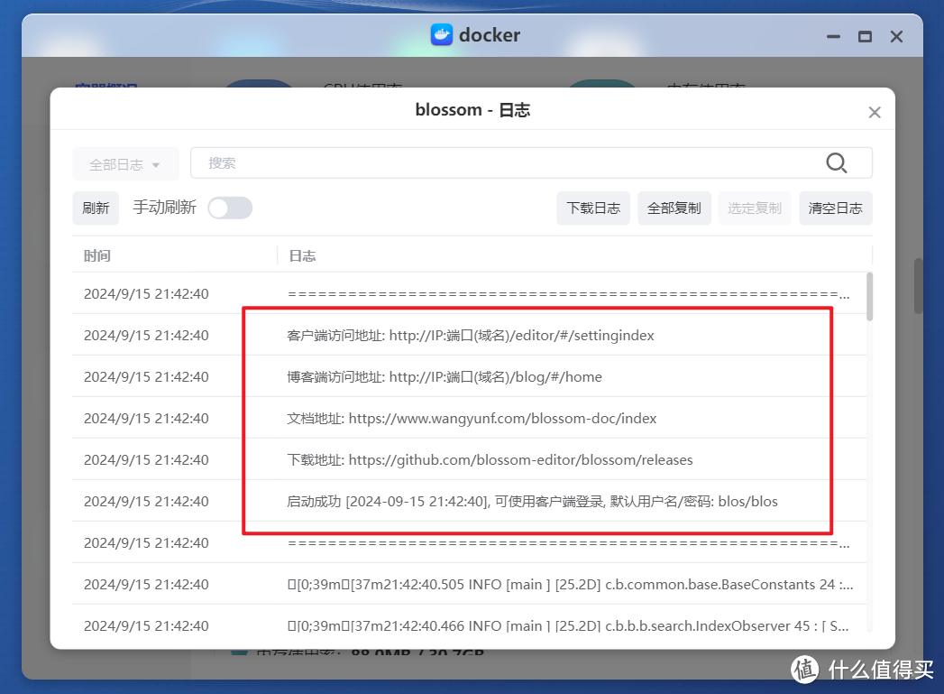Click the Docker whale icon in the title bar
944x694 pixels.
[442, 35]
